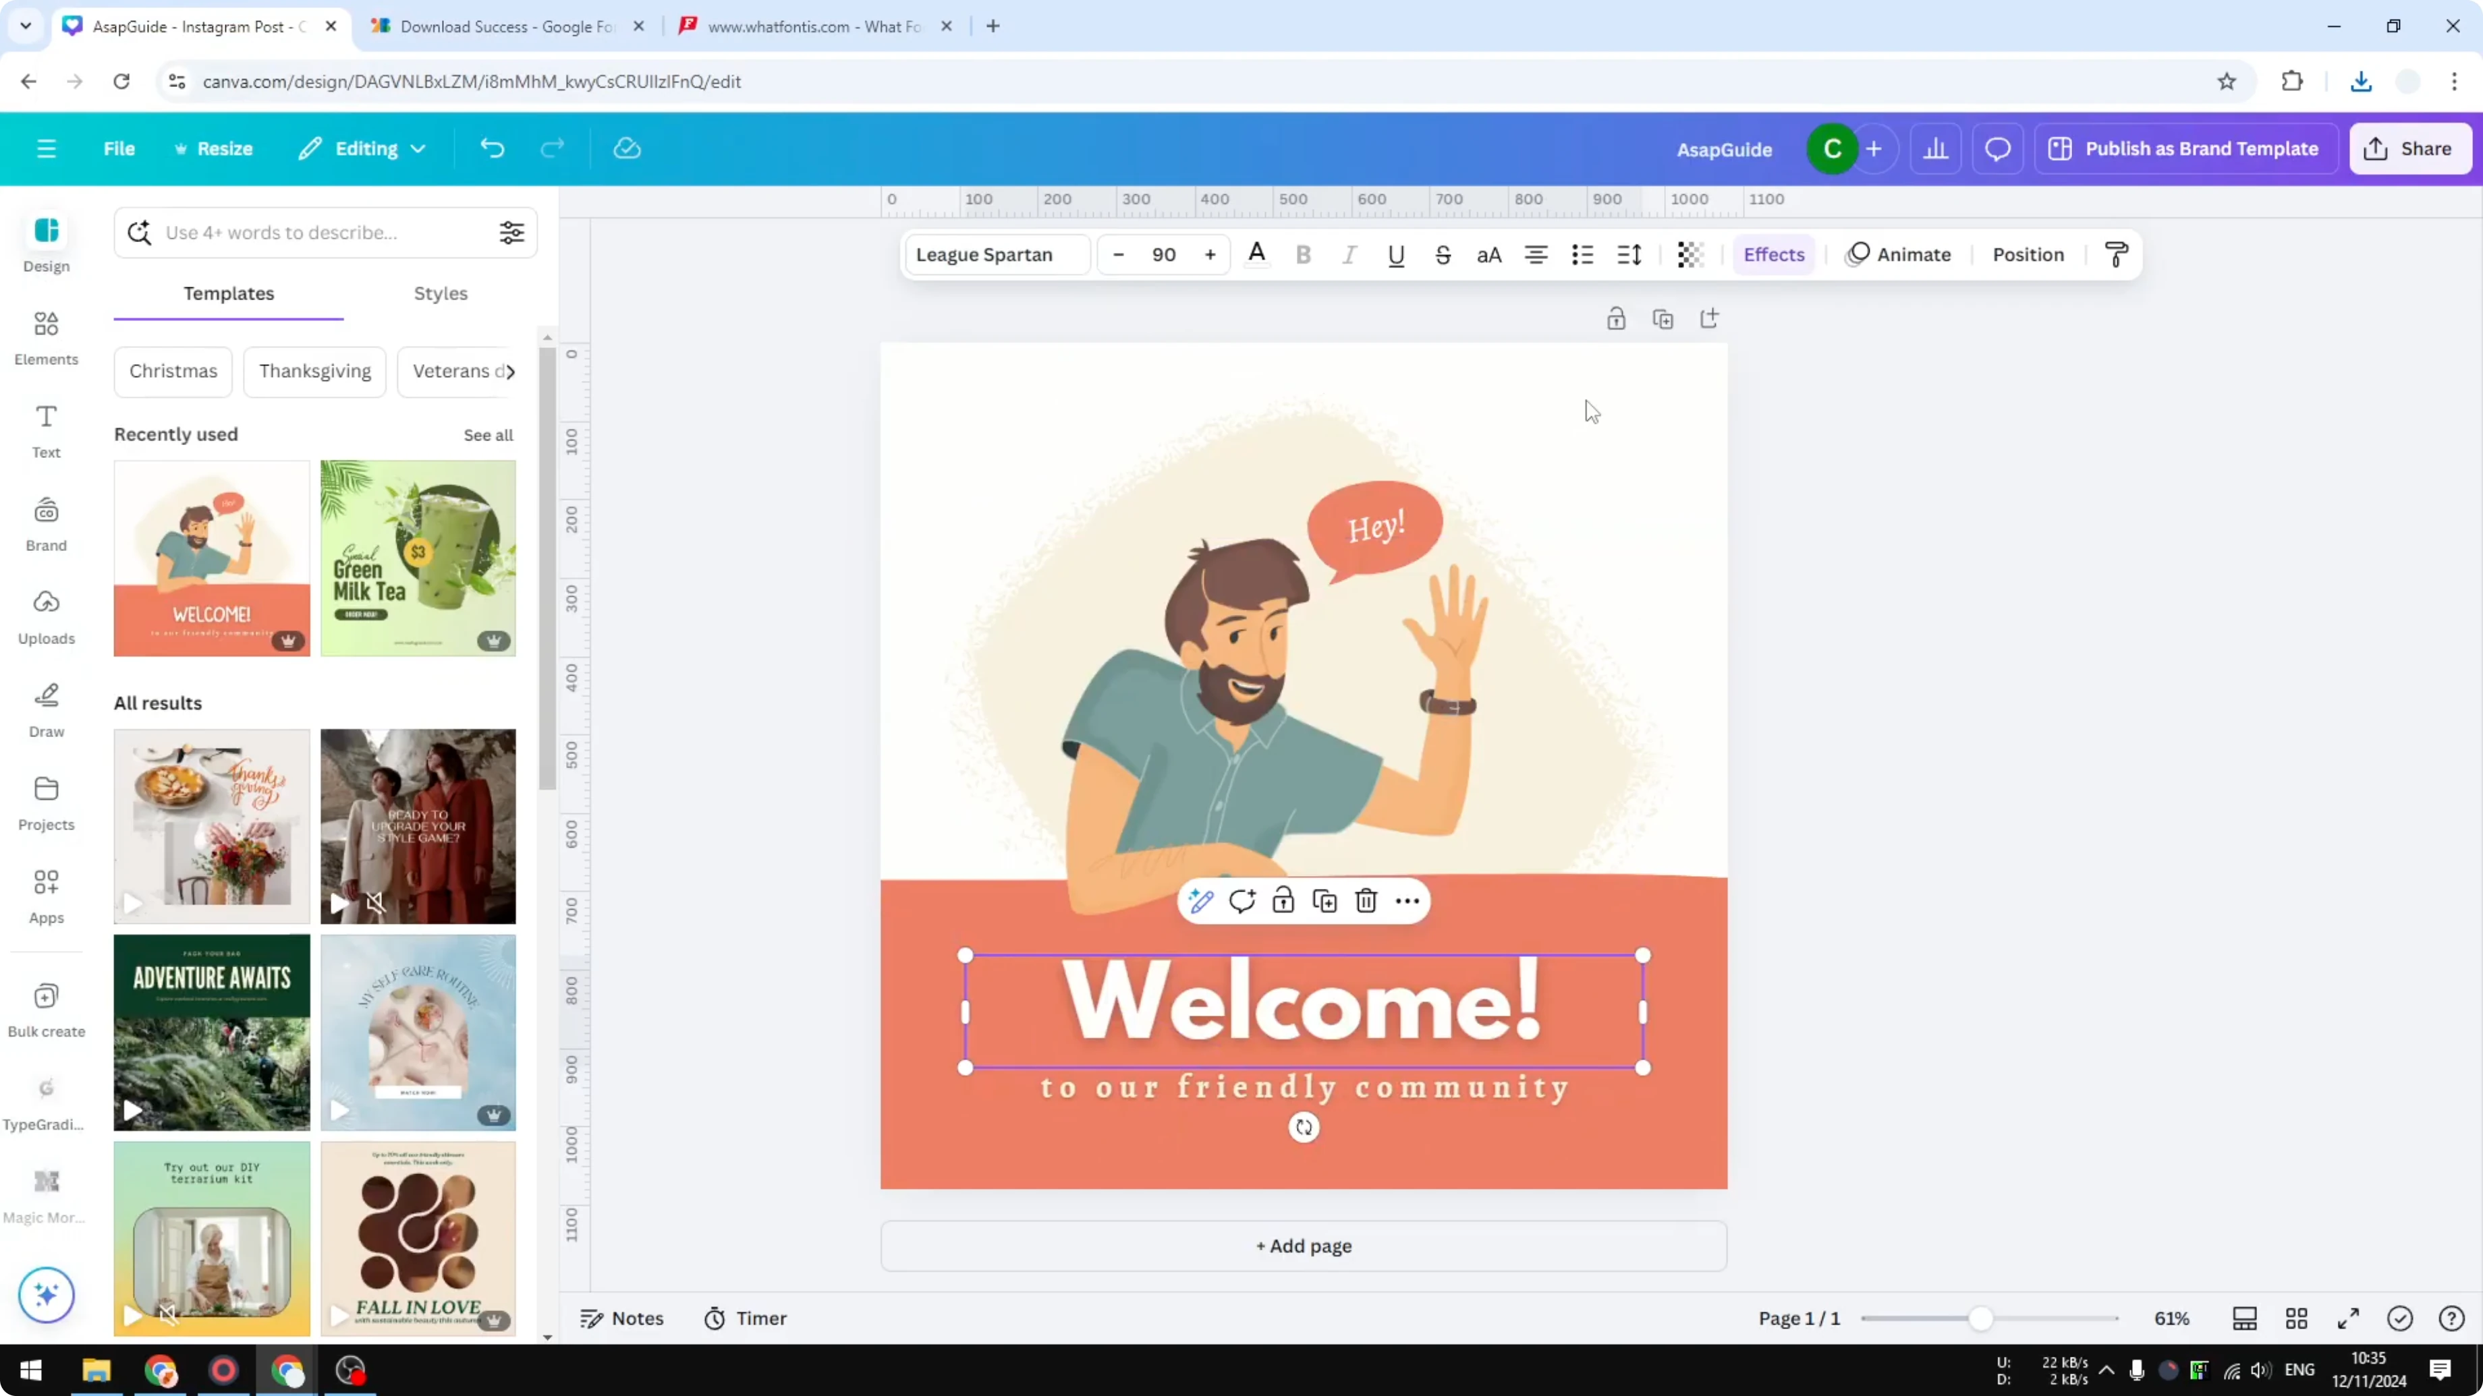The image size is (2483, 1396).
Task: Lock the selected element
Action: pyautogui.click(x=1283, y=900)
